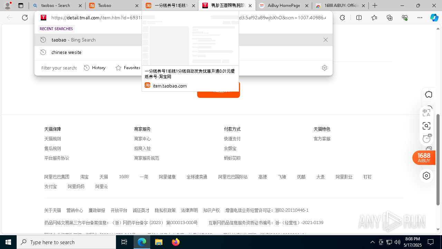Image resolution: width=442 pixels, height=249 pixels.
Task: Open Task View on the taskbar
Action: click(124, 242)
